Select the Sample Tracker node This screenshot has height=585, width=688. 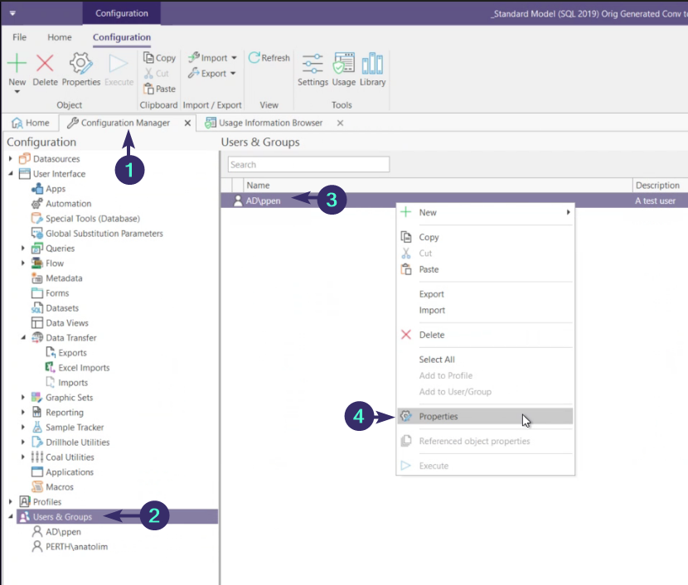pyautogui.click(x=62, y=427)
